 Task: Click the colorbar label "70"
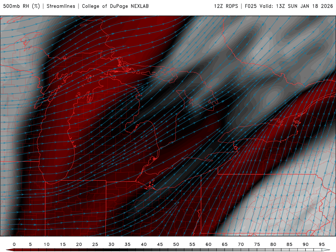[x=241, y=244]
